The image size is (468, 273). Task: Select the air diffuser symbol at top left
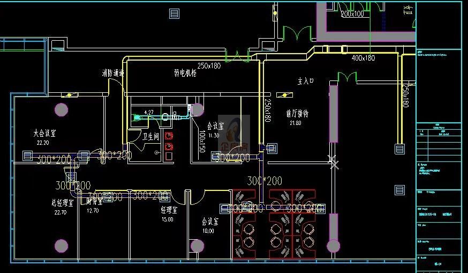point(174,13)
